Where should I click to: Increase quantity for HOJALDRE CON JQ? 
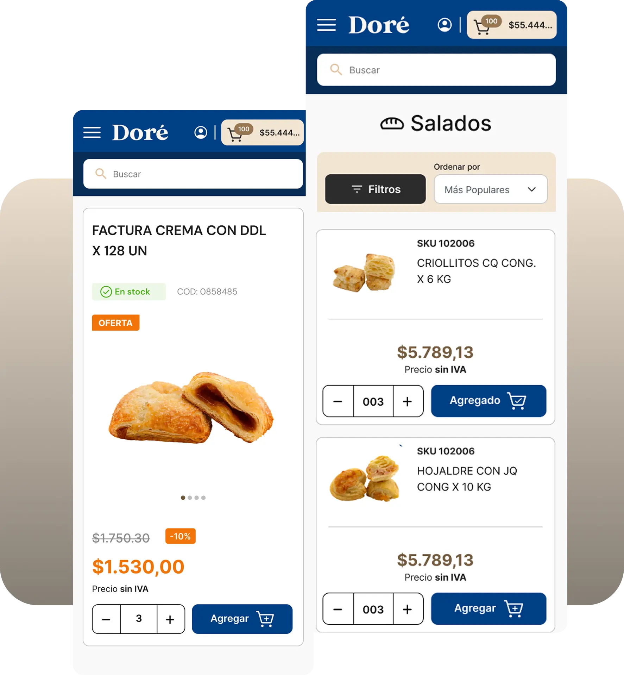pos(408,609)
